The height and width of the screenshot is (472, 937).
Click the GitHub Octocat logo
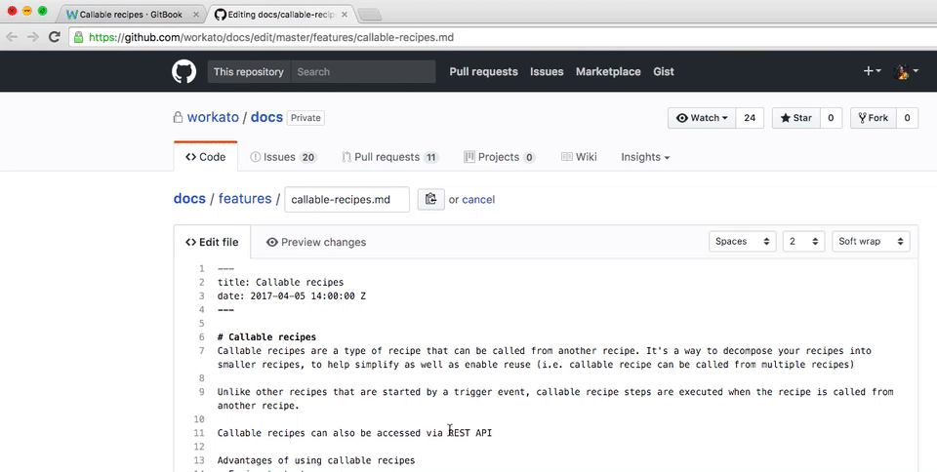pos(184,71)
